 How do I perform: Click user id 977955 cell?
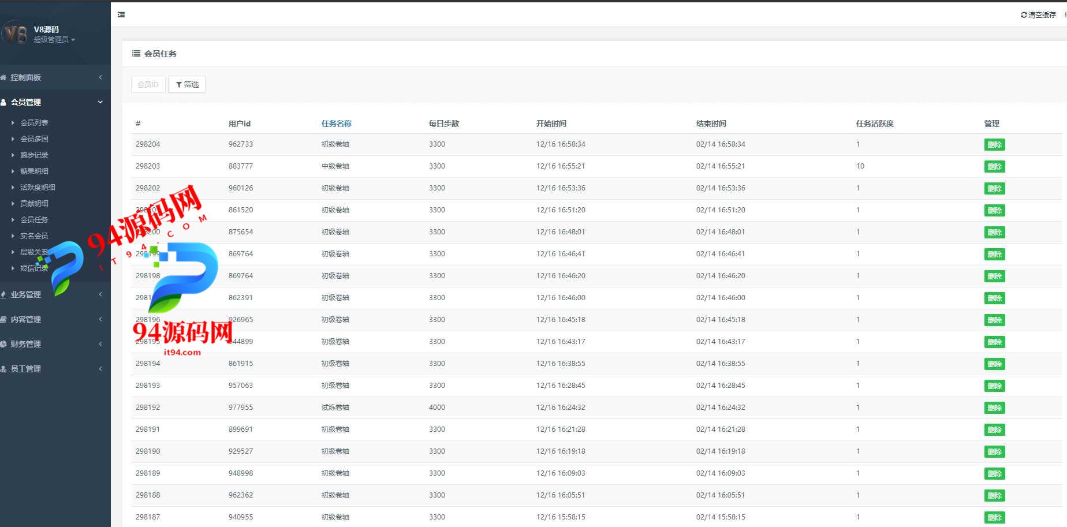coord(241,408)
